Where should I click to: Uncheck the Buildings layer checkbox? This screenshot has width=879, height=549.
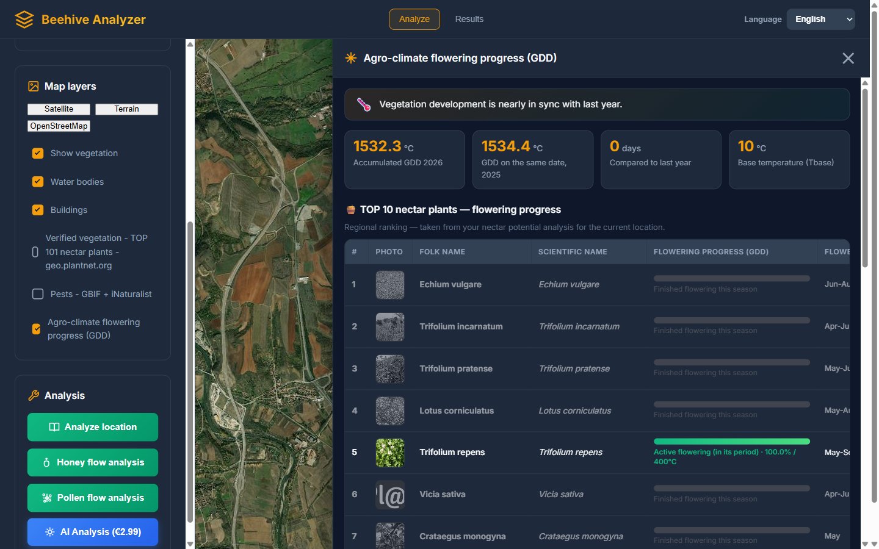[38, 210]
